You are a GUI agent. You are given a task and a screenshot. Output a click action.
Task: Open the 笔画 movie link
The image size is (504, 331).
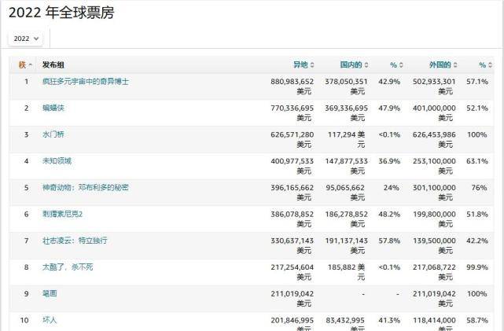coord(50,293)
